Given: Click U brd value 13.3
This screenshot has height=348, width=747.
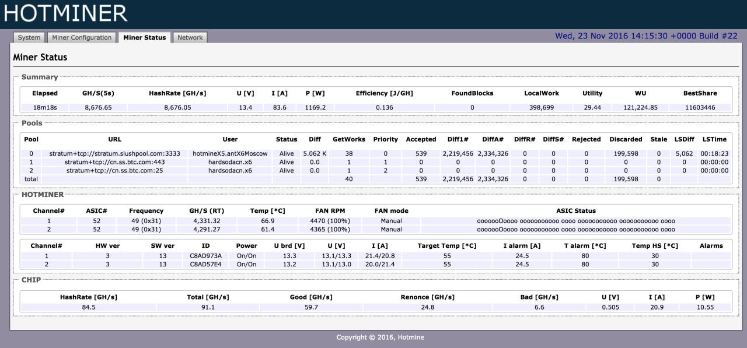Looking at the screenshot, I should [289, 256].
